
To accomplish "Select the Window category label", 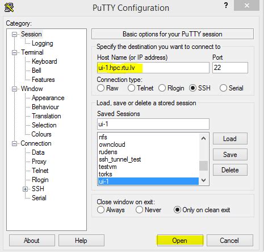I will pos(32,89).
